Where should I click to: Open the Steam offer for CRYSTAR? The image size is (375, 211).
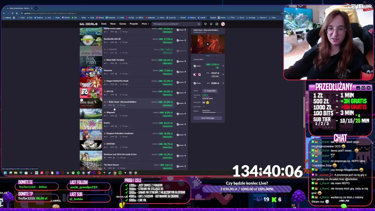(x=181, y=145)
